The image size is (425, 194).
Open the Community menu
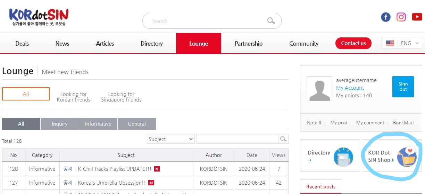[x=304, y=44]
